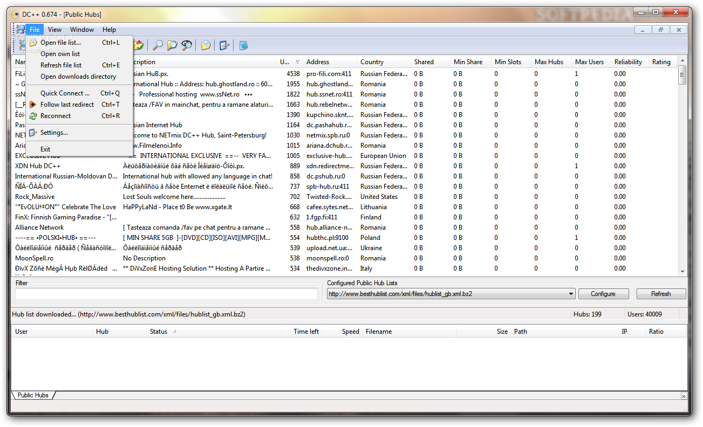Open the Help menu
Image resolution: width=703 pixels, height=427 pixels.
point(109,30)
